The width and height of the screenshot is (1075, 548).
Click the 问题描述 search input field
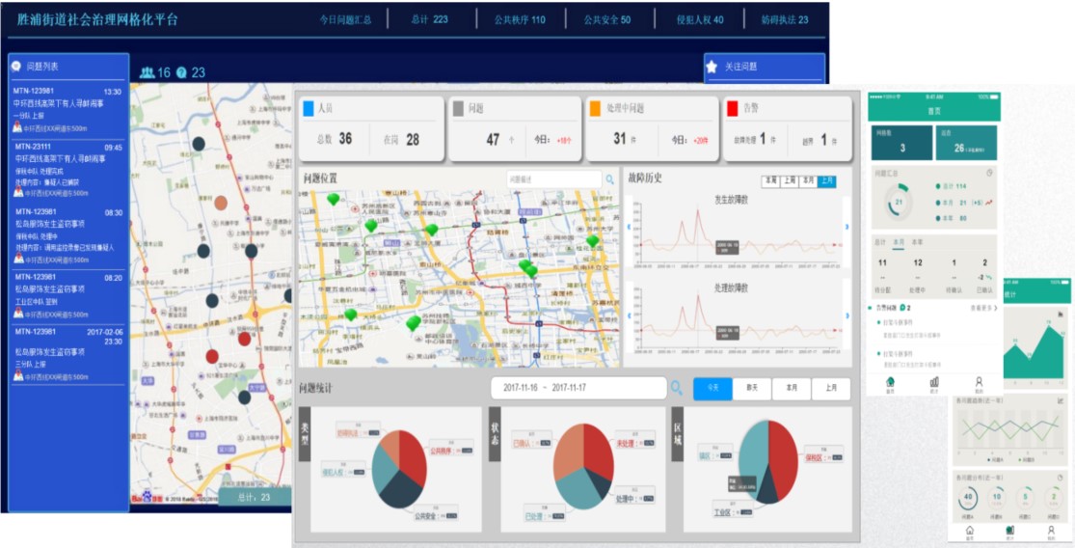(x=554, y=179)
